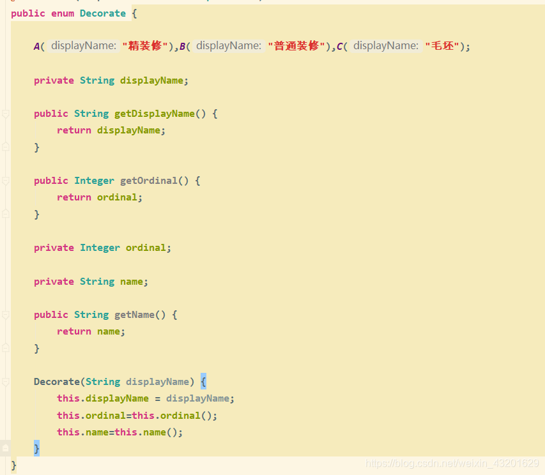Viewport: 545px width, 475px height.
Task: Click the highlighted closing brace of the constructor
Action: click(36, 448)
